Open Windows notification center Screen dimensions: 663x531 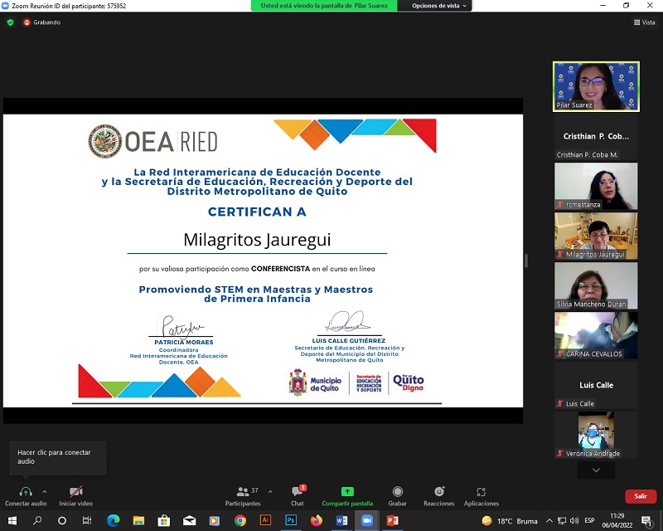point(646,521)
